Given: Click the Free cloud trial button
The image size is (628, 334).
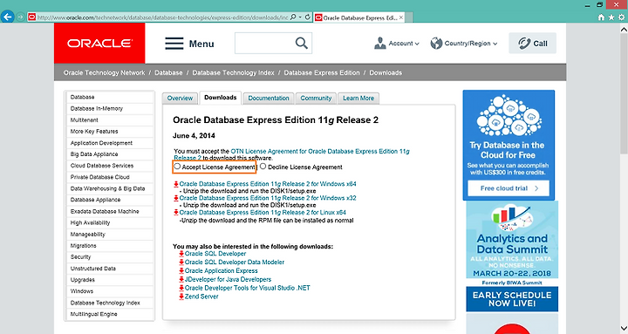Looking at the screenshot, I should [x=509, y=188].
